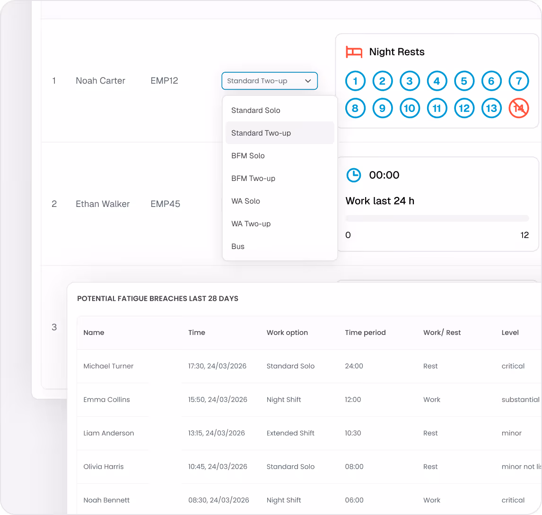Click the red bed icon beside Night Rests
This screenshot has height=515, width=542.
click(x=354, y=52)
